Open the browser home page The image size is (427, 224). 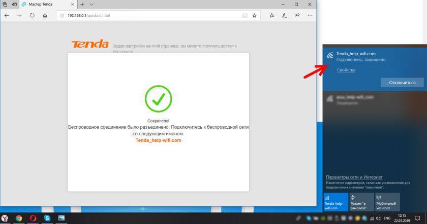(x=45, y=16)
